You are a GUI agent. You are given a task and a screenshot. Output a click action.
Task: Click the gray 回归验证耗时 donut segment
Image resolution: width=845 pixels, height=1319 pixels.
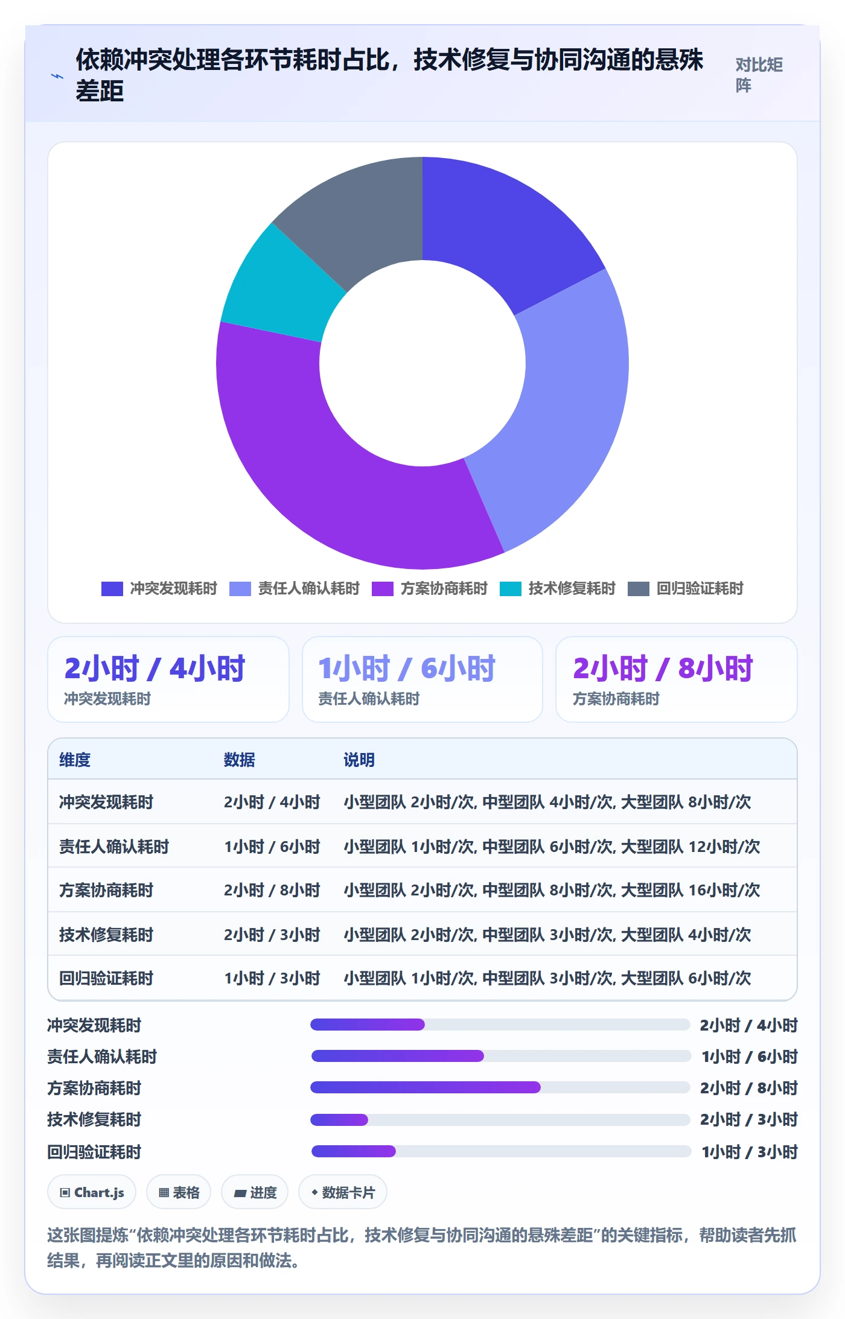(x=362, y=214)
